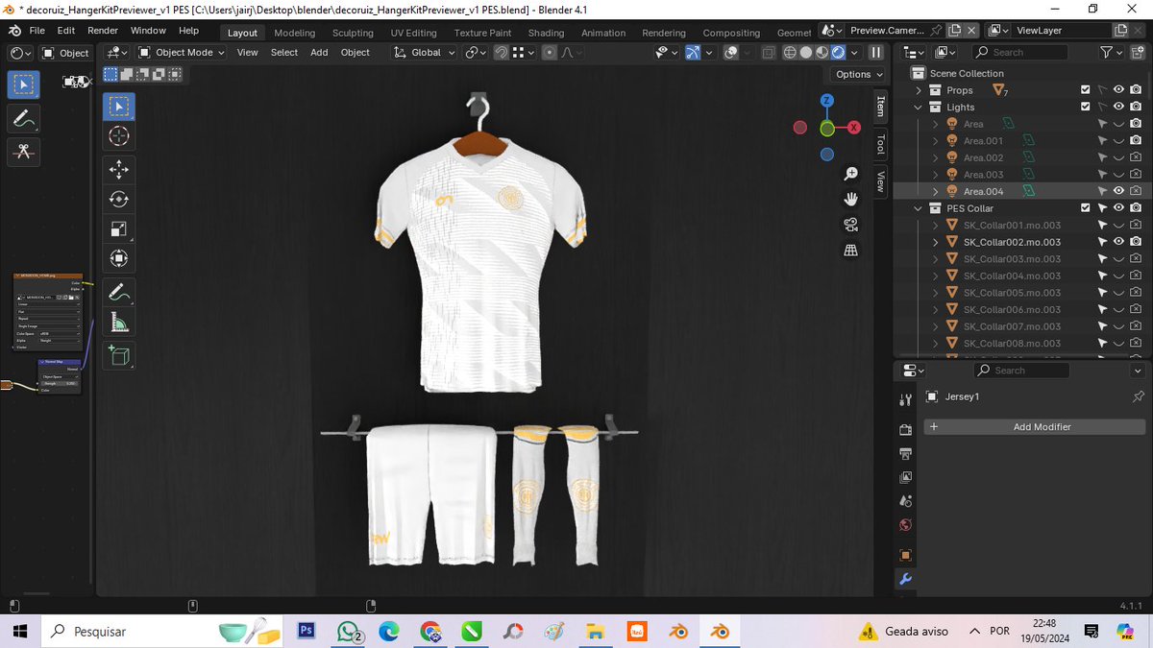
Task: Open viewport Options dropdown
Action: tap(858, 74)
